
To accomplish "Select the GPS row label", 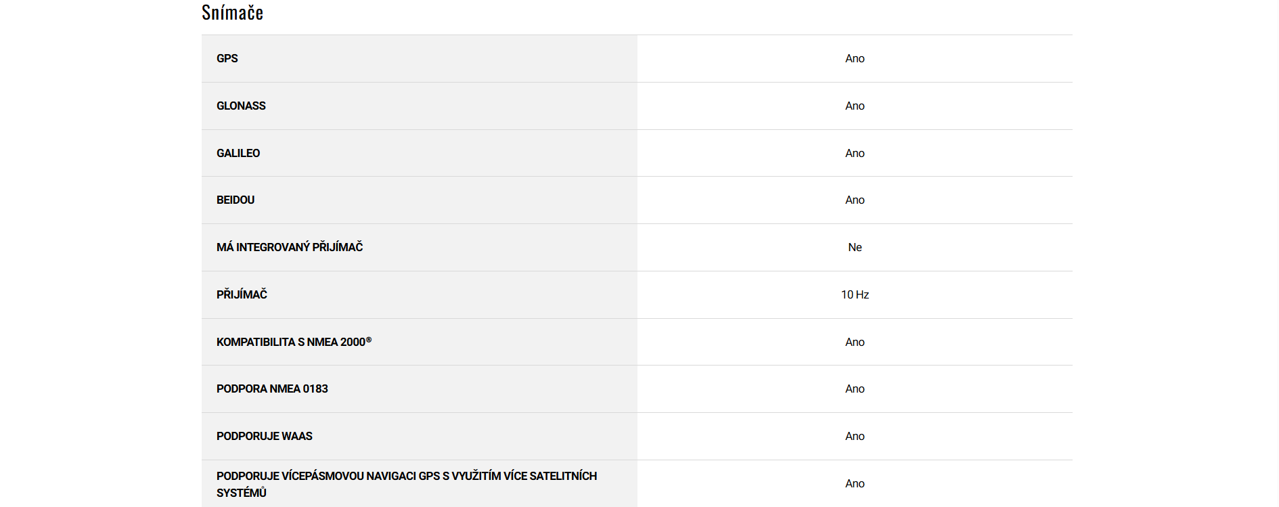I will tap(227, 59).
